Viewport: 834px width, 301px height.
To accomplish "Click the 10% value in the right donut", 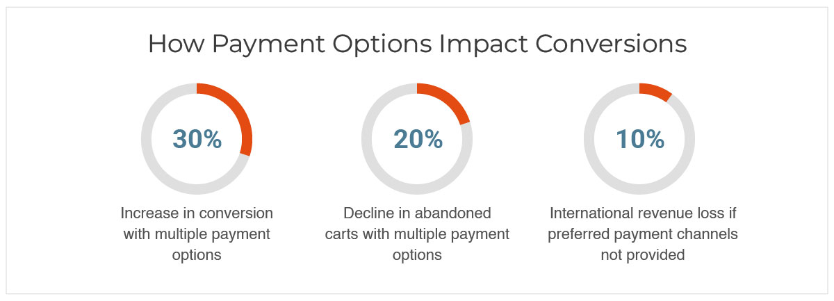I will pos(639,139).
